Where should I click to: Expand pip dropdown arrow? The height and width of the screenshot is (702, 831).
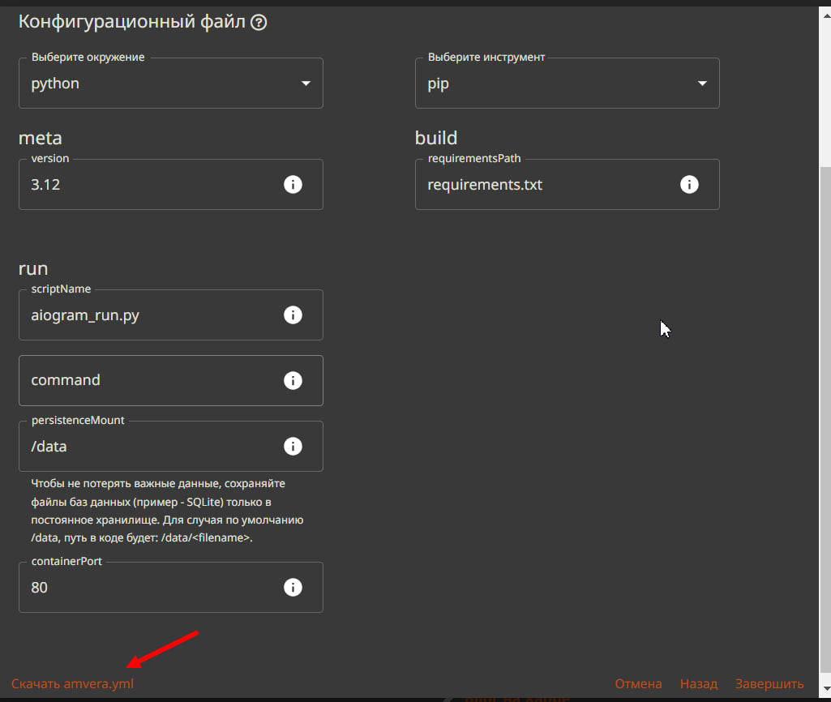[x=702, y=83]
